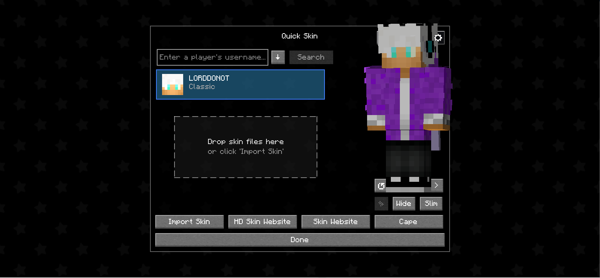Click the Search button
The height and width of the screenshot is (278, 600).
point(311,57)
